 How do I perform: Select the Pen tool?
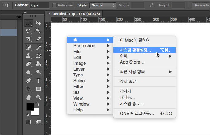[28, 81]
